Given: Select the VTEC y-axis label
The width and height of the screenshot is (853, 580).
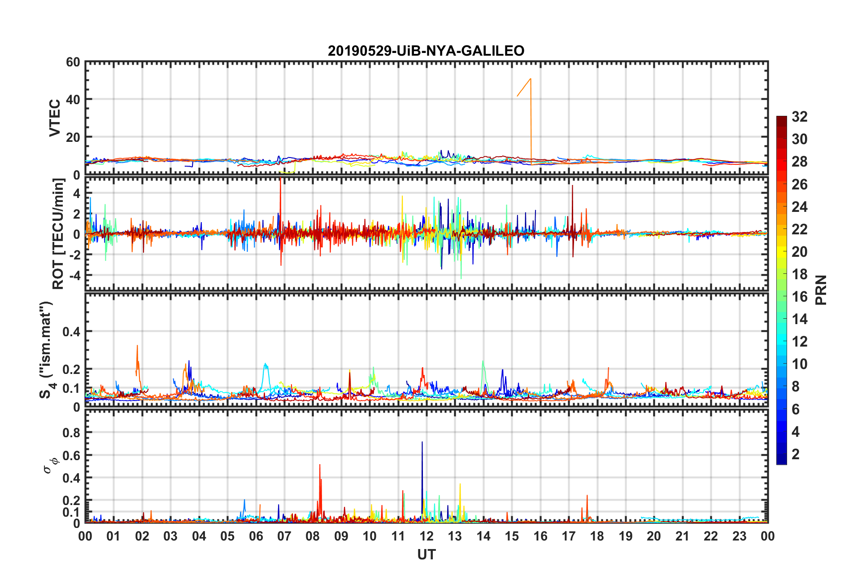Looking at the screenshot, I should pos(55,118).
